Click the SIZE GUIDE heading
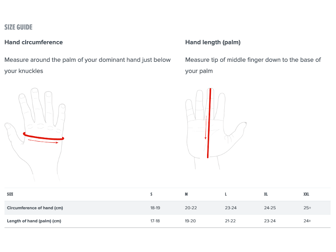336x252 pixels. (x=18, y=27)
